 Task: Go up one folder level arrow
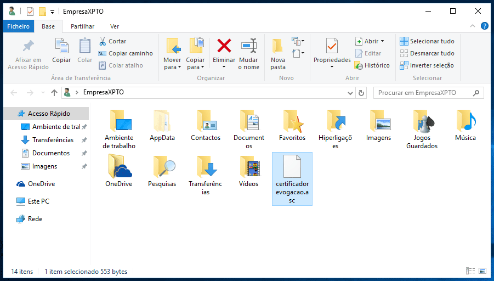54,93
